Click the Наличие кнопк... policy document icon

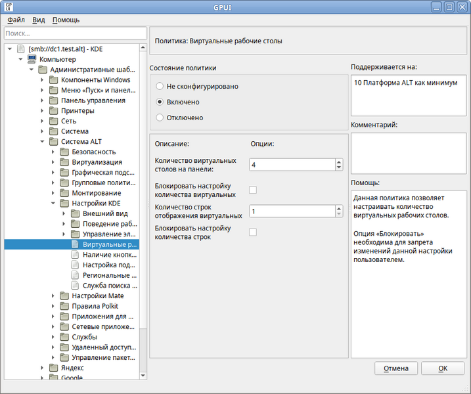click(x=75, y=254)
